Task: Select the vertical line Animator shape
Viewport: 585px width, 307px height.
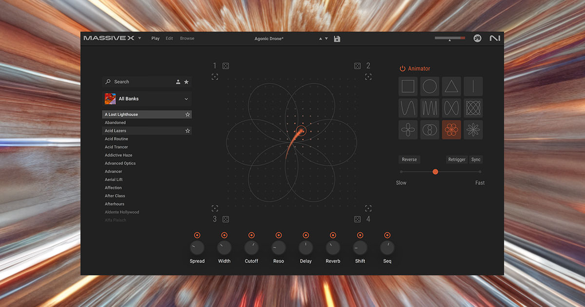Action: pyautogui.click(x=473, y=86)
